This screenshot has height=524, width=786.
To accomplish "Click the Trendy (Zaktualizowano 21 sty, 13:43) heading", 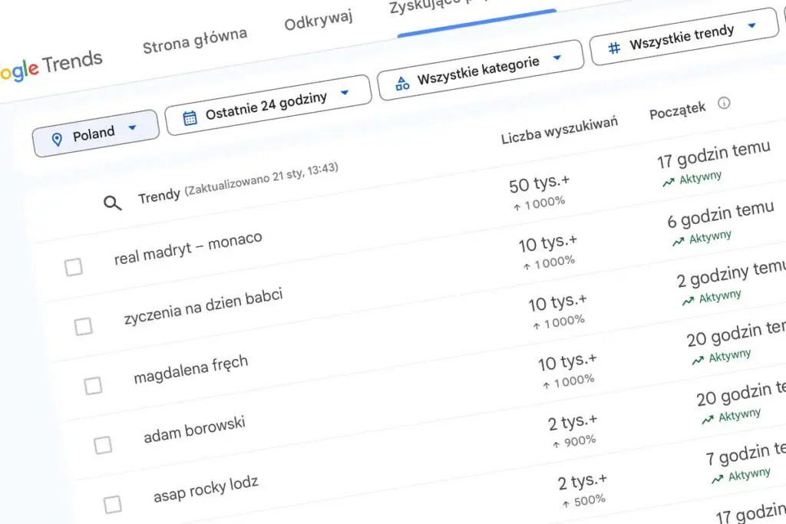I will [x=238, y=183].
